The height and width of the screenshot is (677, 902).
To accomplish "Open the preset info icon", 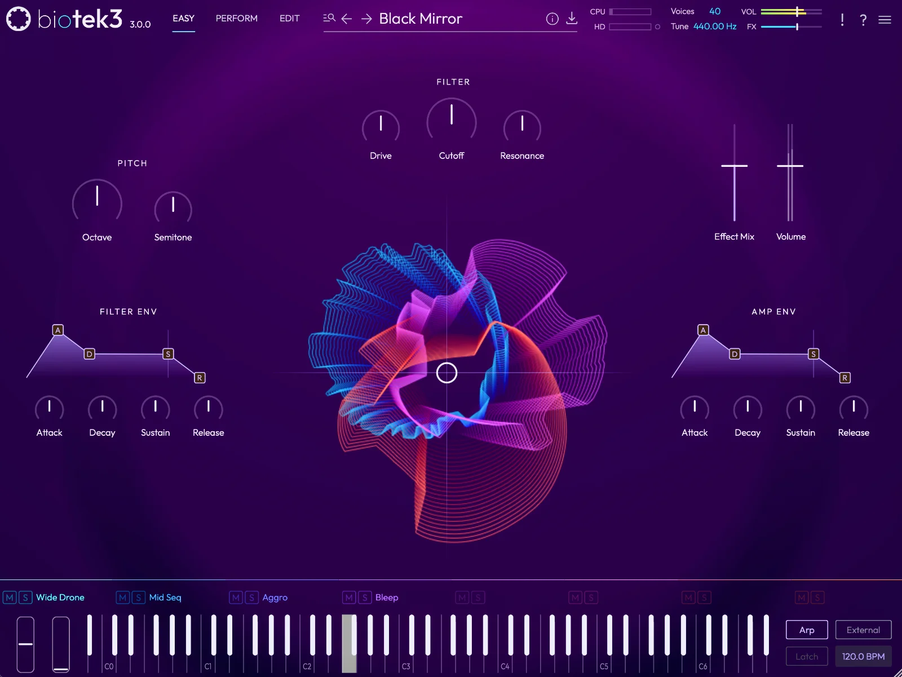I will click(552, 19).
